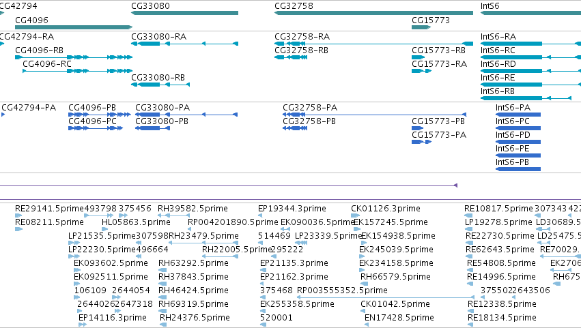
Task: Select transcript IntS6-RD label
Action: click(x=498, y=63)
